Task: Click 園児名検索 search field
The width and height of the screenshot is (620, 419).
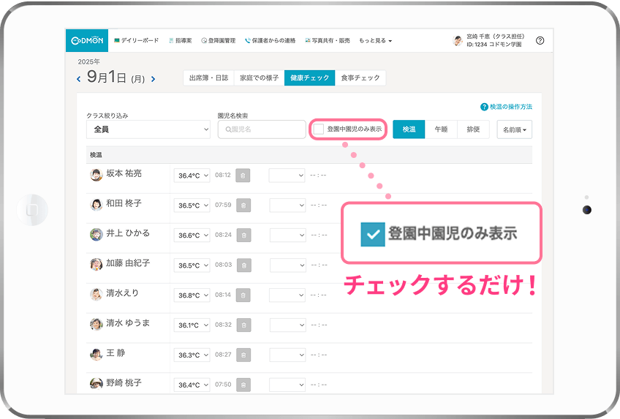Action: [x=262, y=129]
